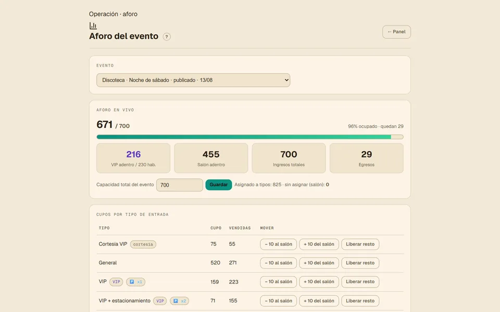Click the 700 Ingresos totales card

(289, 158)
